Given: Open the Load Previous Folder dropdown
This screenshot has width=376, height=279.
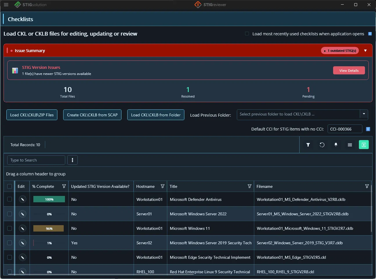Looking at the screenshot, I should coord(364,114).
